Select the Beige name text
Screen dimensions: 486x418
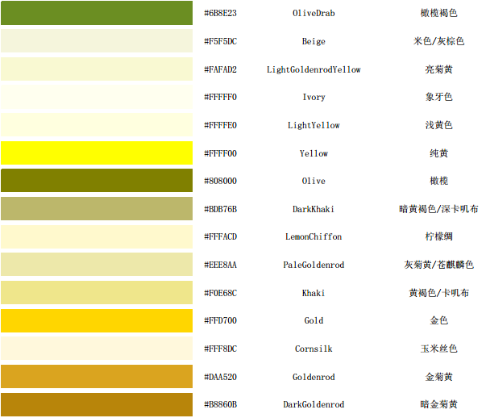(x=314, y=41)
